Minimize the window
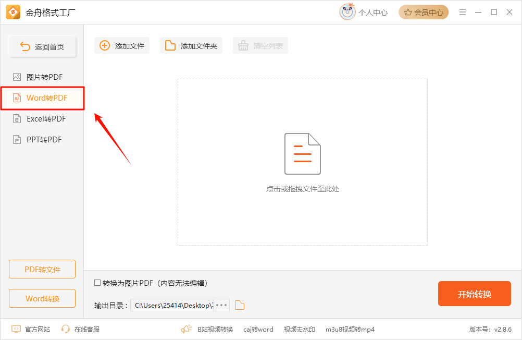Viewport: 522px width, 340px height. click(x=478, y=13)
